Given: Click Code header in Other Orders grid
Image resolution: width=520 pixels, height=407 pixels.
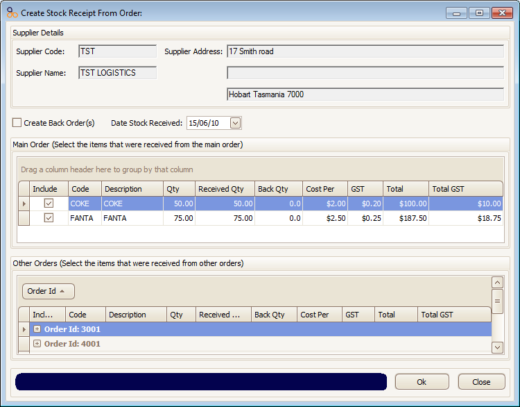Looking at the screenshot, I should (x=85, y=315).
